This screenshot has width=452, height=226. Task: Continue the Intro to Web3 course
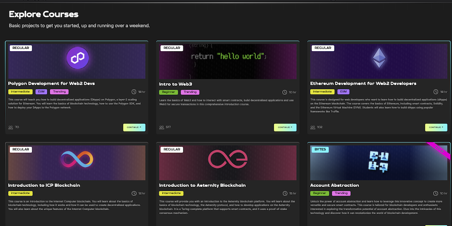(x=285, y=128)
